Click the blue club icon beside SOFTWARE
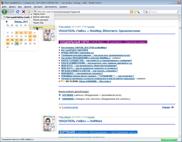The image size is (182, 142). (x=60, y=95)
